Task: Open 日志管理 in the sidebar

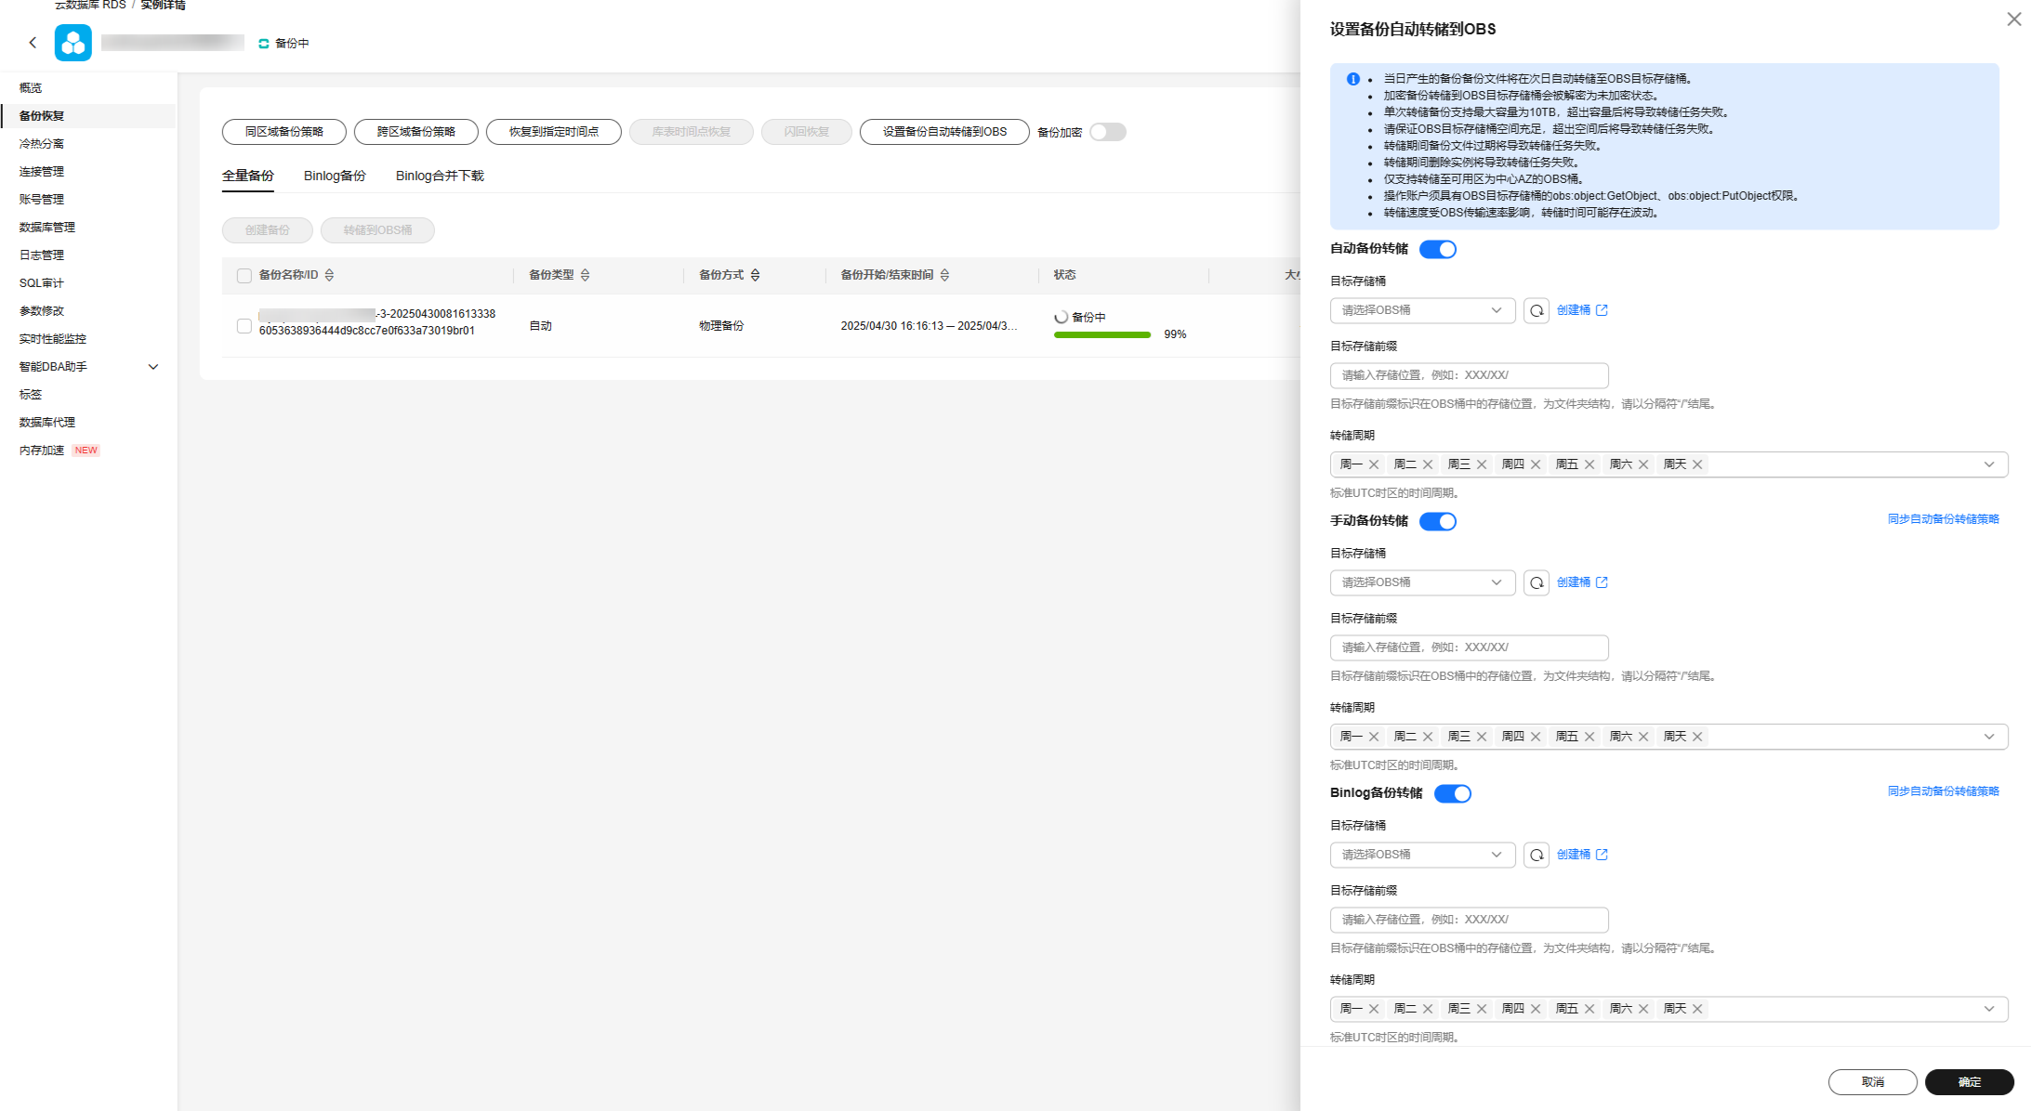Action: click(42, 255)
